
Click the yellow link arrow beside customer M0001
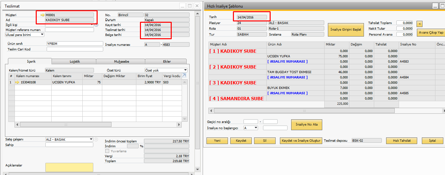(x=42, y=15)
